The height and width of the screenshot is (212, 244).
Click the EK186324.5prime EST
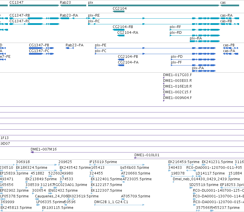coord(36,171)
